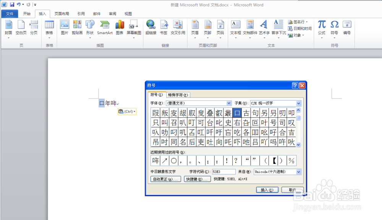Image resolution: width=382 pixels, height=220 pixels.
Task: Insert a chart (图表)
Action: pyautogui.click(x=120, y=27)
